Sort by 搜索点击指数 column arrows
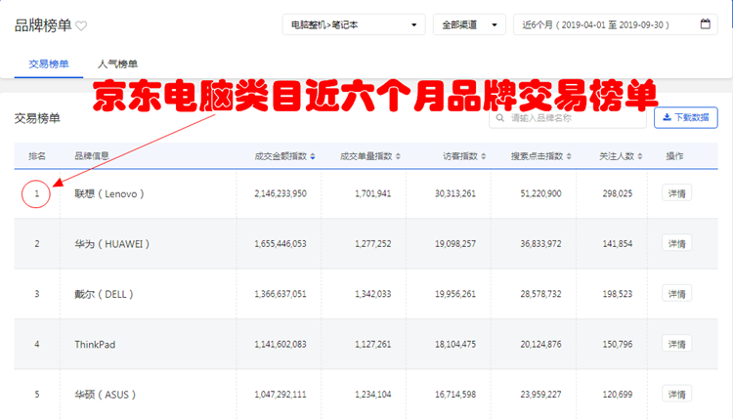 point(569,156)
